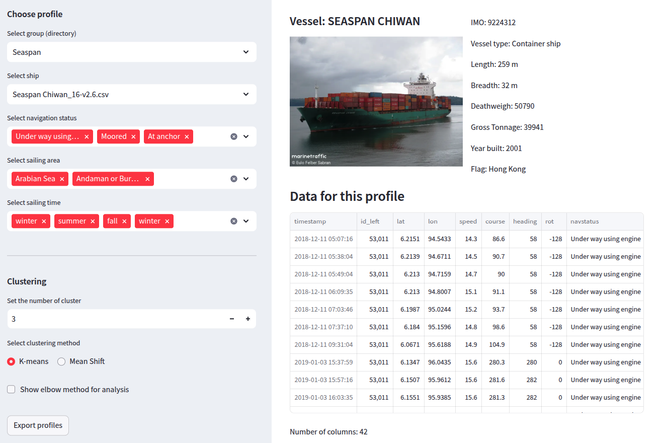
Task: Clear all selected navigation statuses
Action: [x=234, y=136]
